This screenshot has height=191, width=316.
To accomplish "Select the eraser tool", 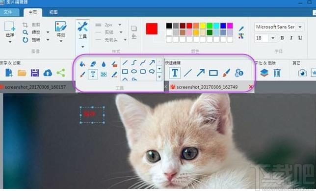I will (x=93, y=64).
